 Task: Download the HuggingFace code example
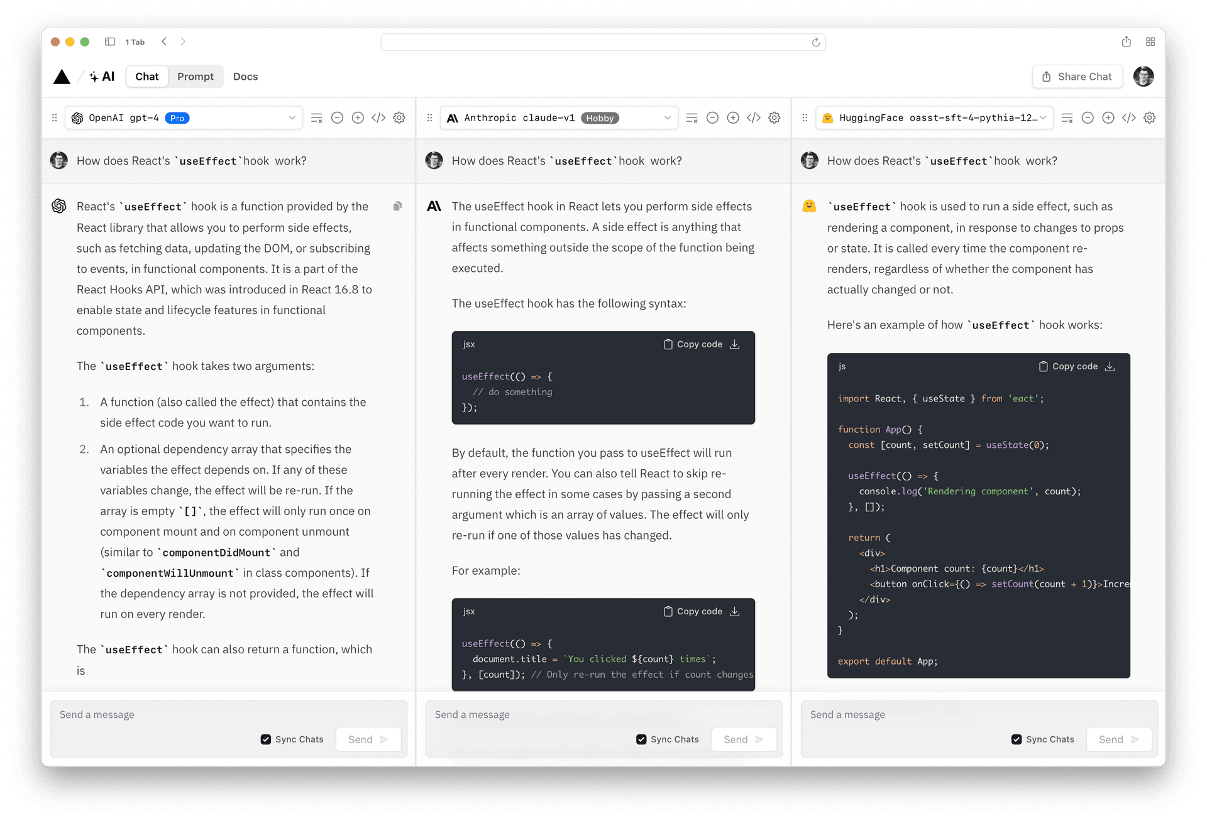click(x=1110, y=366)
